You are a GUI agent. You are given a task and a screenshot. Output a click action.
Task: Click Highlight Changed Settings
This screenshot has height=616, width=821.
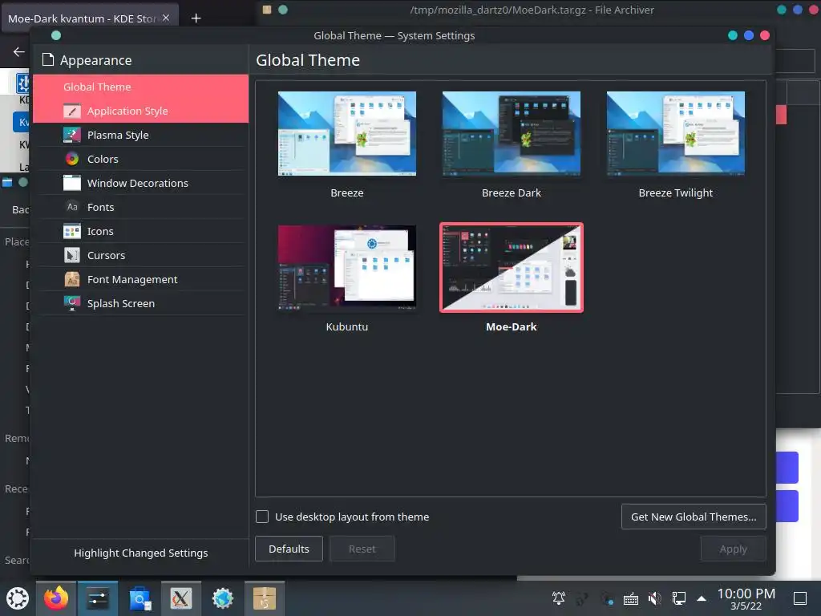click(x=140, y=553)
